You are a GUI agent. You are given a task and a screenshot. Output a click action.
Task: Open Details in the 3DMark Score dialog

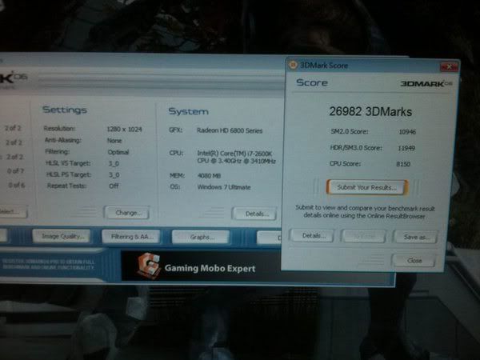[x=313, y=236]
